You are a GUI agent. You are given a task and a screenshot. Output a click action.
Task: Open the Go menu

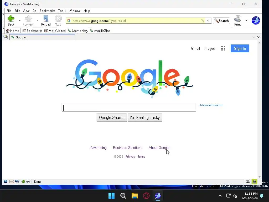tap(34, 11)
